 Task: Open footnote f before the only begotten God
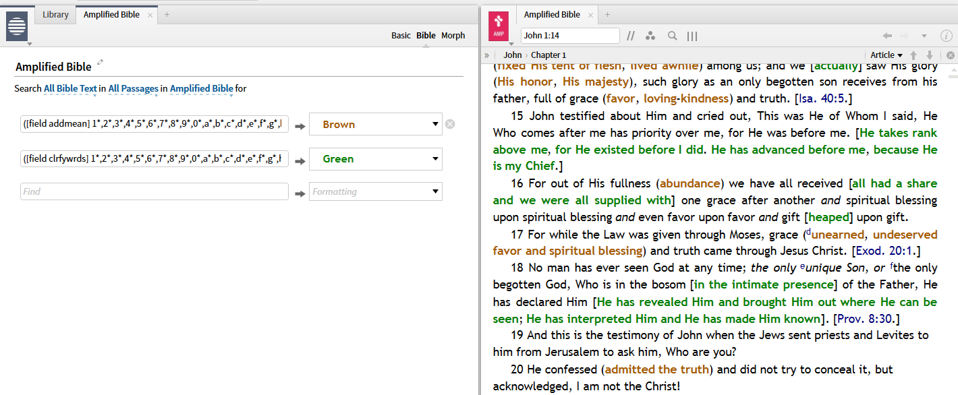click(892, 266)
